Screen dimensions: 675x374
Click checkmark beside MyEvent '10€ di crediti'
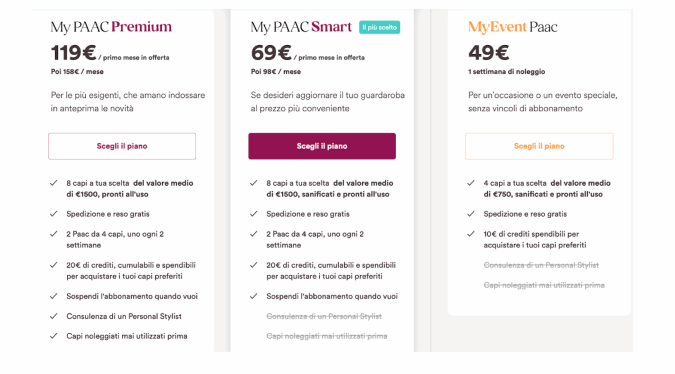click(x=471, y=234)
